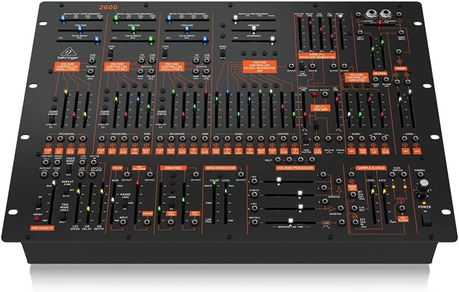Toggle VCO 1 AUDIO KYBD ON/OFF switch
Image resolution: width=459 pixels, height=292 pixels.
51,119
